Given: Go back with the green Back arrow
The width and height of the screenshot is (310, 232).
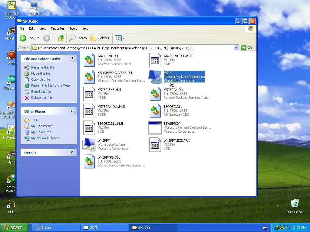Looking at the screenshot, I should click(23, 38).
